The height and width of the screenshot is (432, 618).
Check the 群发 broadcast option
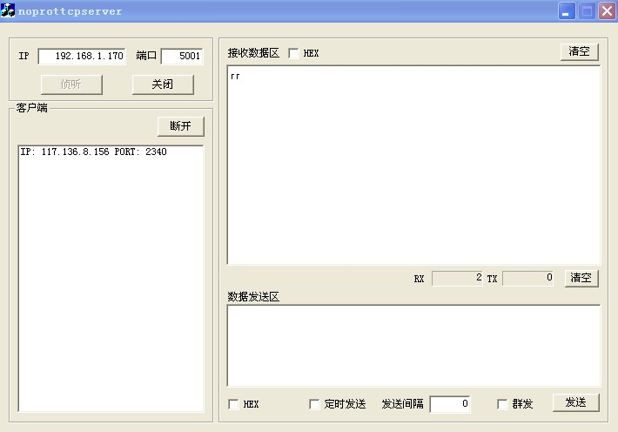point(502,404)
